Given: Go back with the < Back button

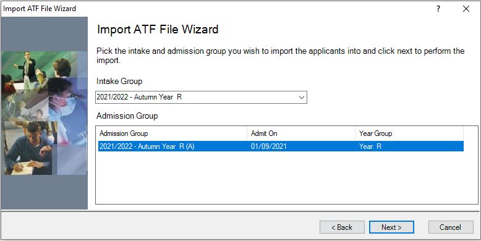Looking at the screenshot, I should tap(342, 227).
